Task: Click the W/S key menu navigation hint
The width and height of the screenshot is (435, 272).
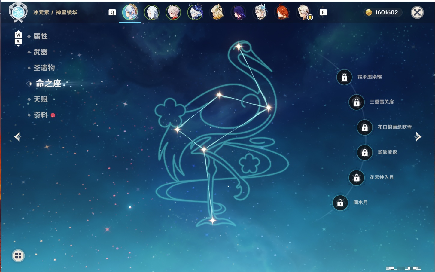Action: [x=18, y=38]
